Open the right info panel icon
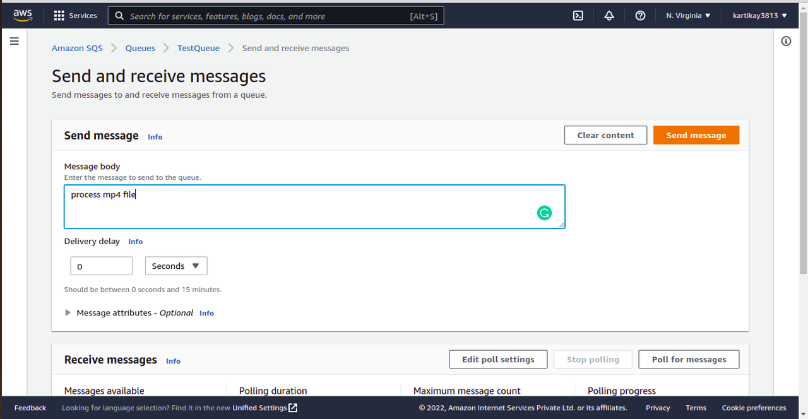 786,41
